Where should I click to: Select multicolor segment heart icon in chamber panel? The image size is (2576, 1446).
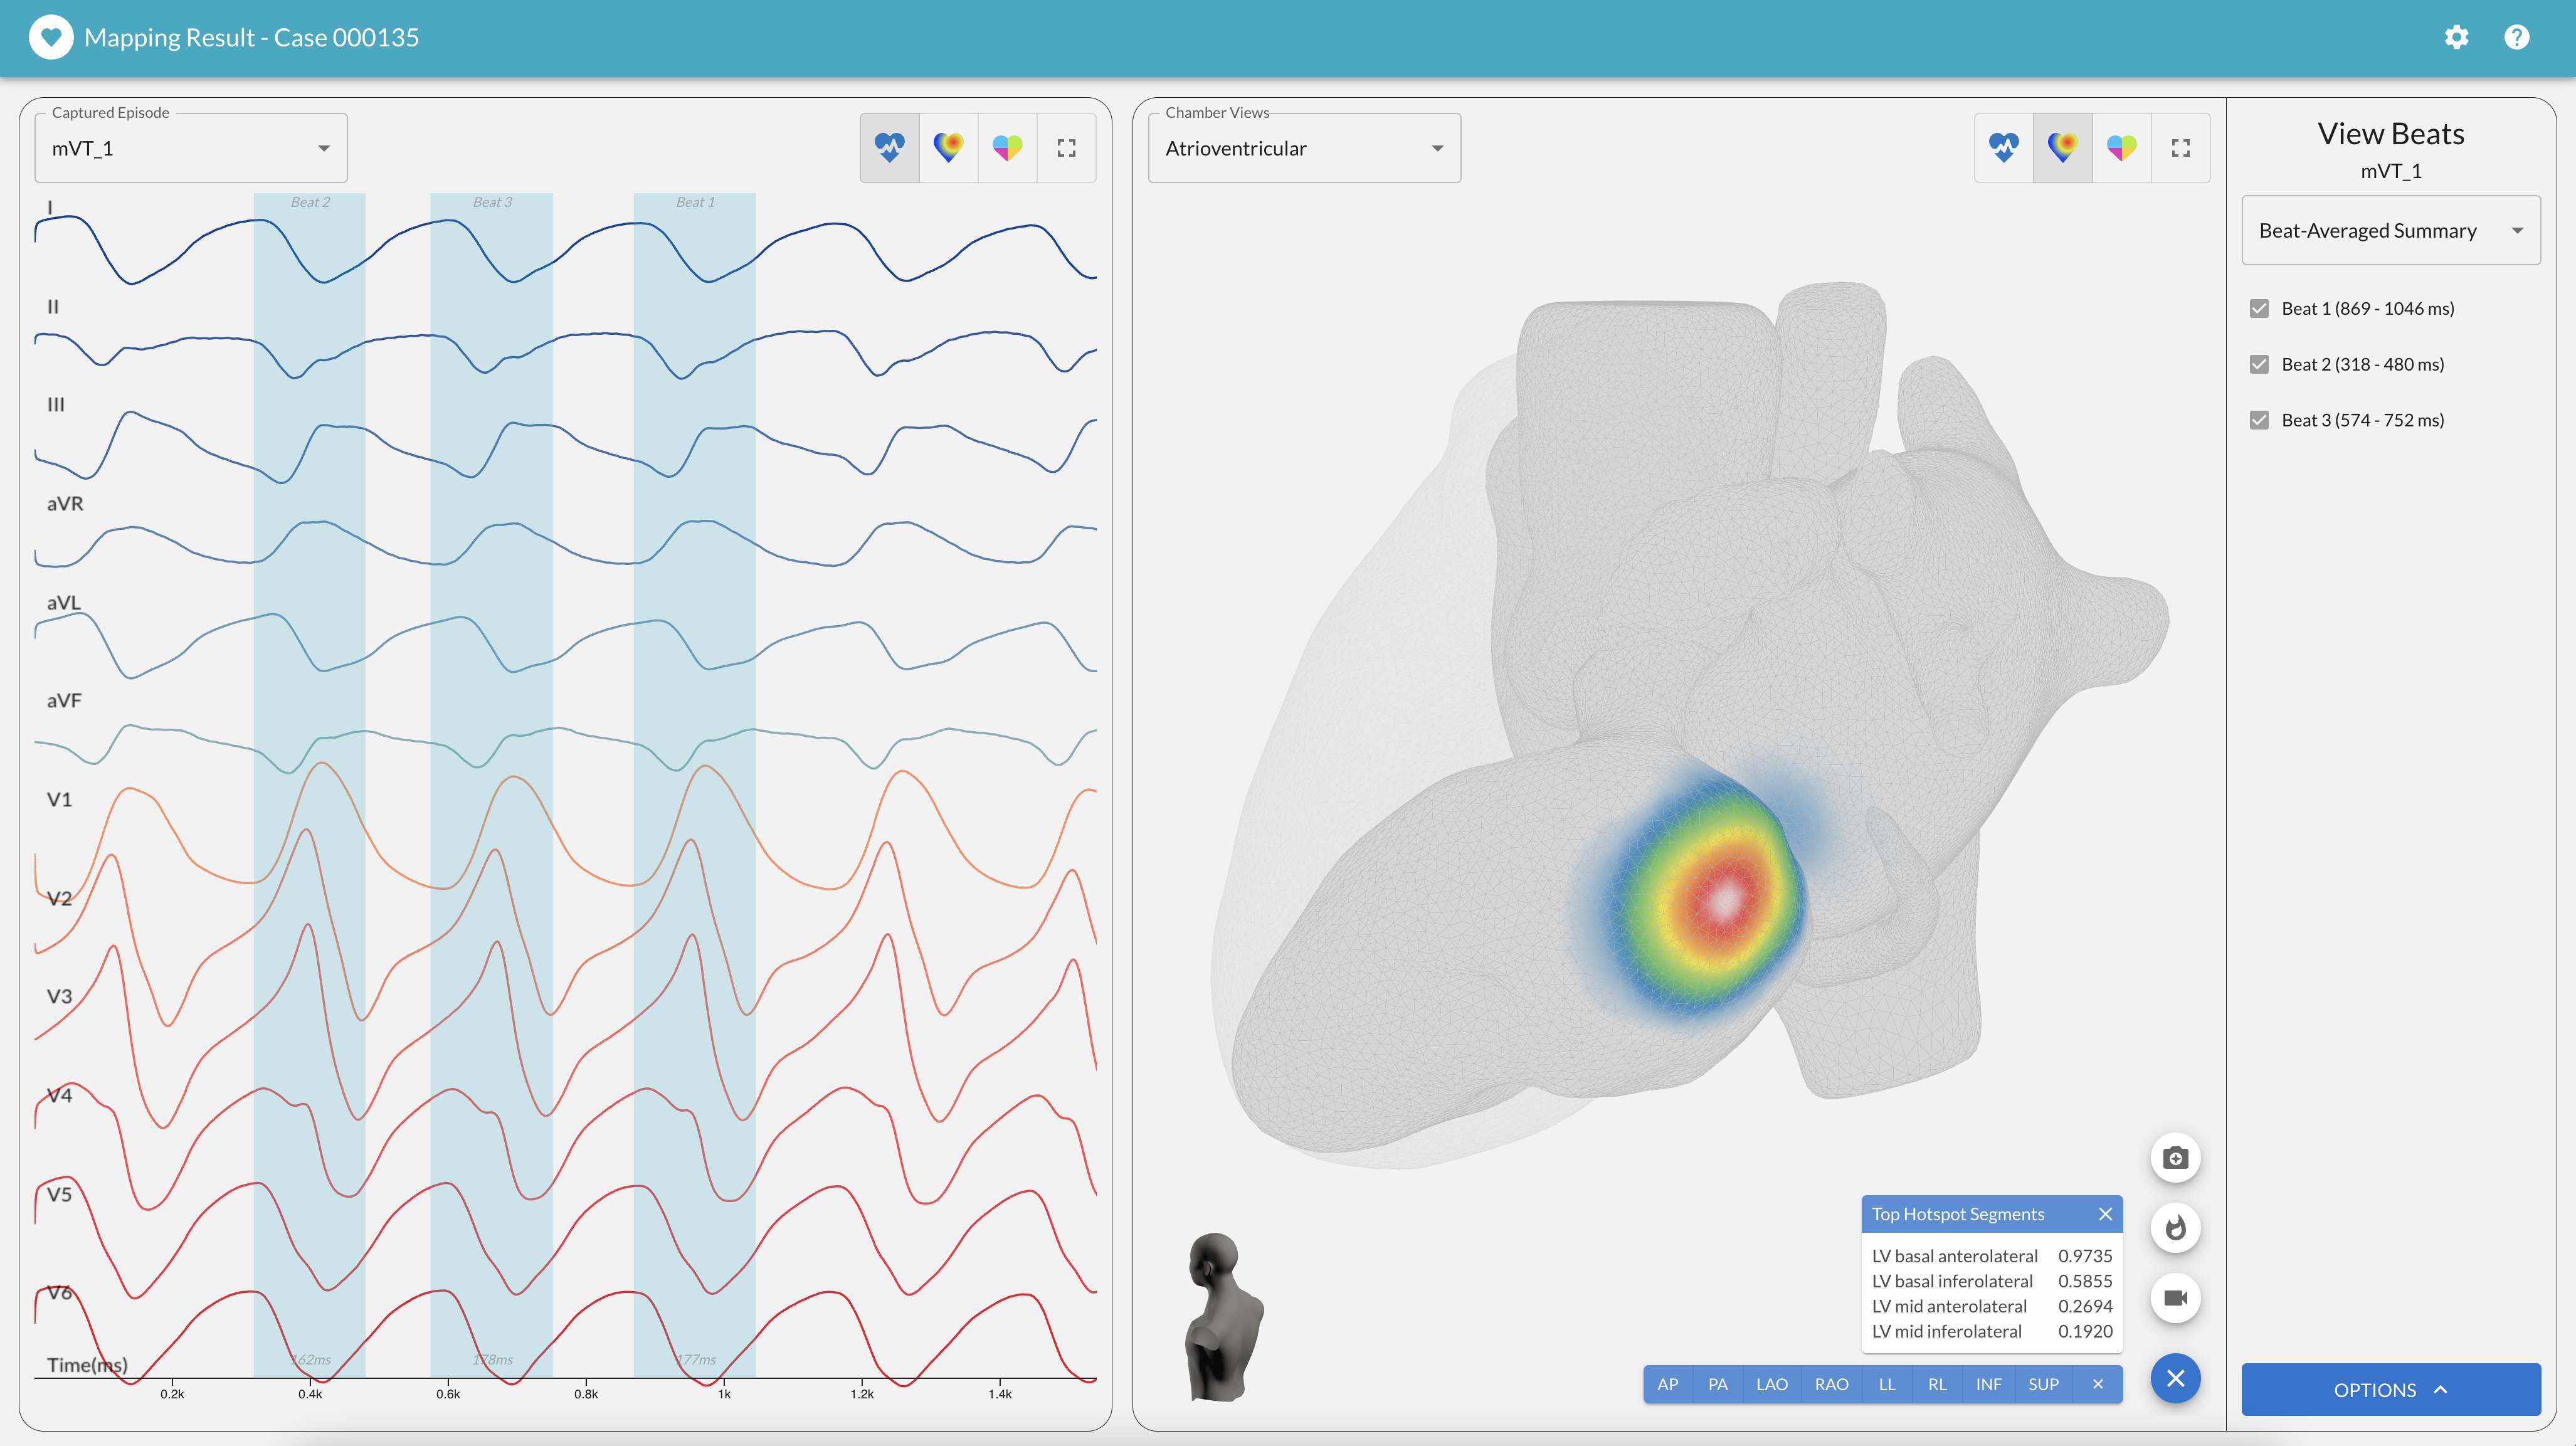[x=2121, y=148]
